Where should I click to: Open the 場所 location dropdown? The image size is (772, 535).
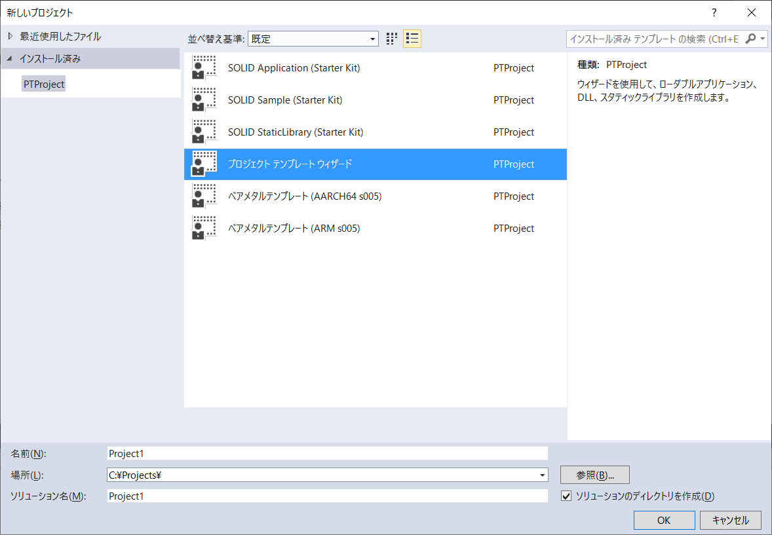542,475
